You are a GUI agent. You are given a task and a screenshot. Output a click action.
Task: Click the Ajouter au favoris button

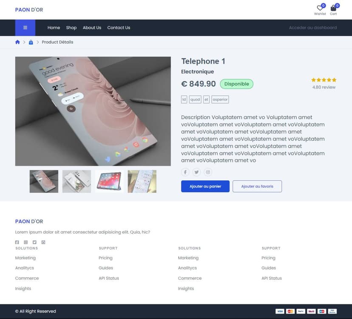(x=257, y=186)
